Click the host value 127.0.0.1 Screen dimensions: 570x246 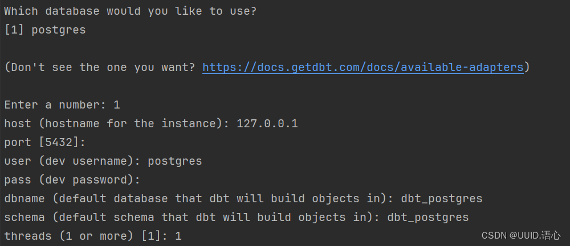pyautogui.click(x=267, y=123)
